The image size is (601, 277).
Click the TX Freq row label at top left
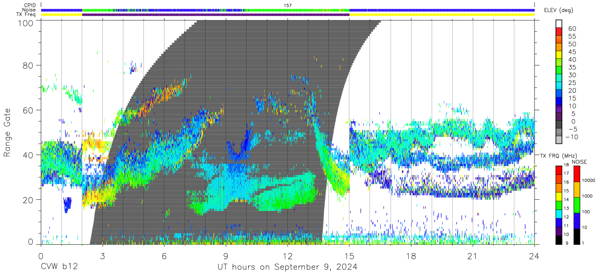point(27,15)
